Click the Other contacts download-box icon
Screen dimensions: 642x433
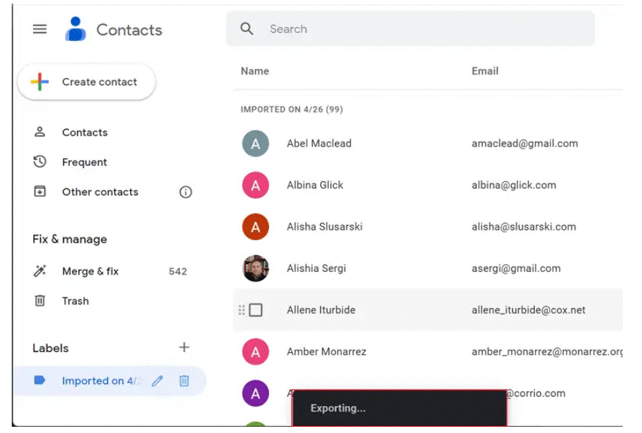pos(39,192)
